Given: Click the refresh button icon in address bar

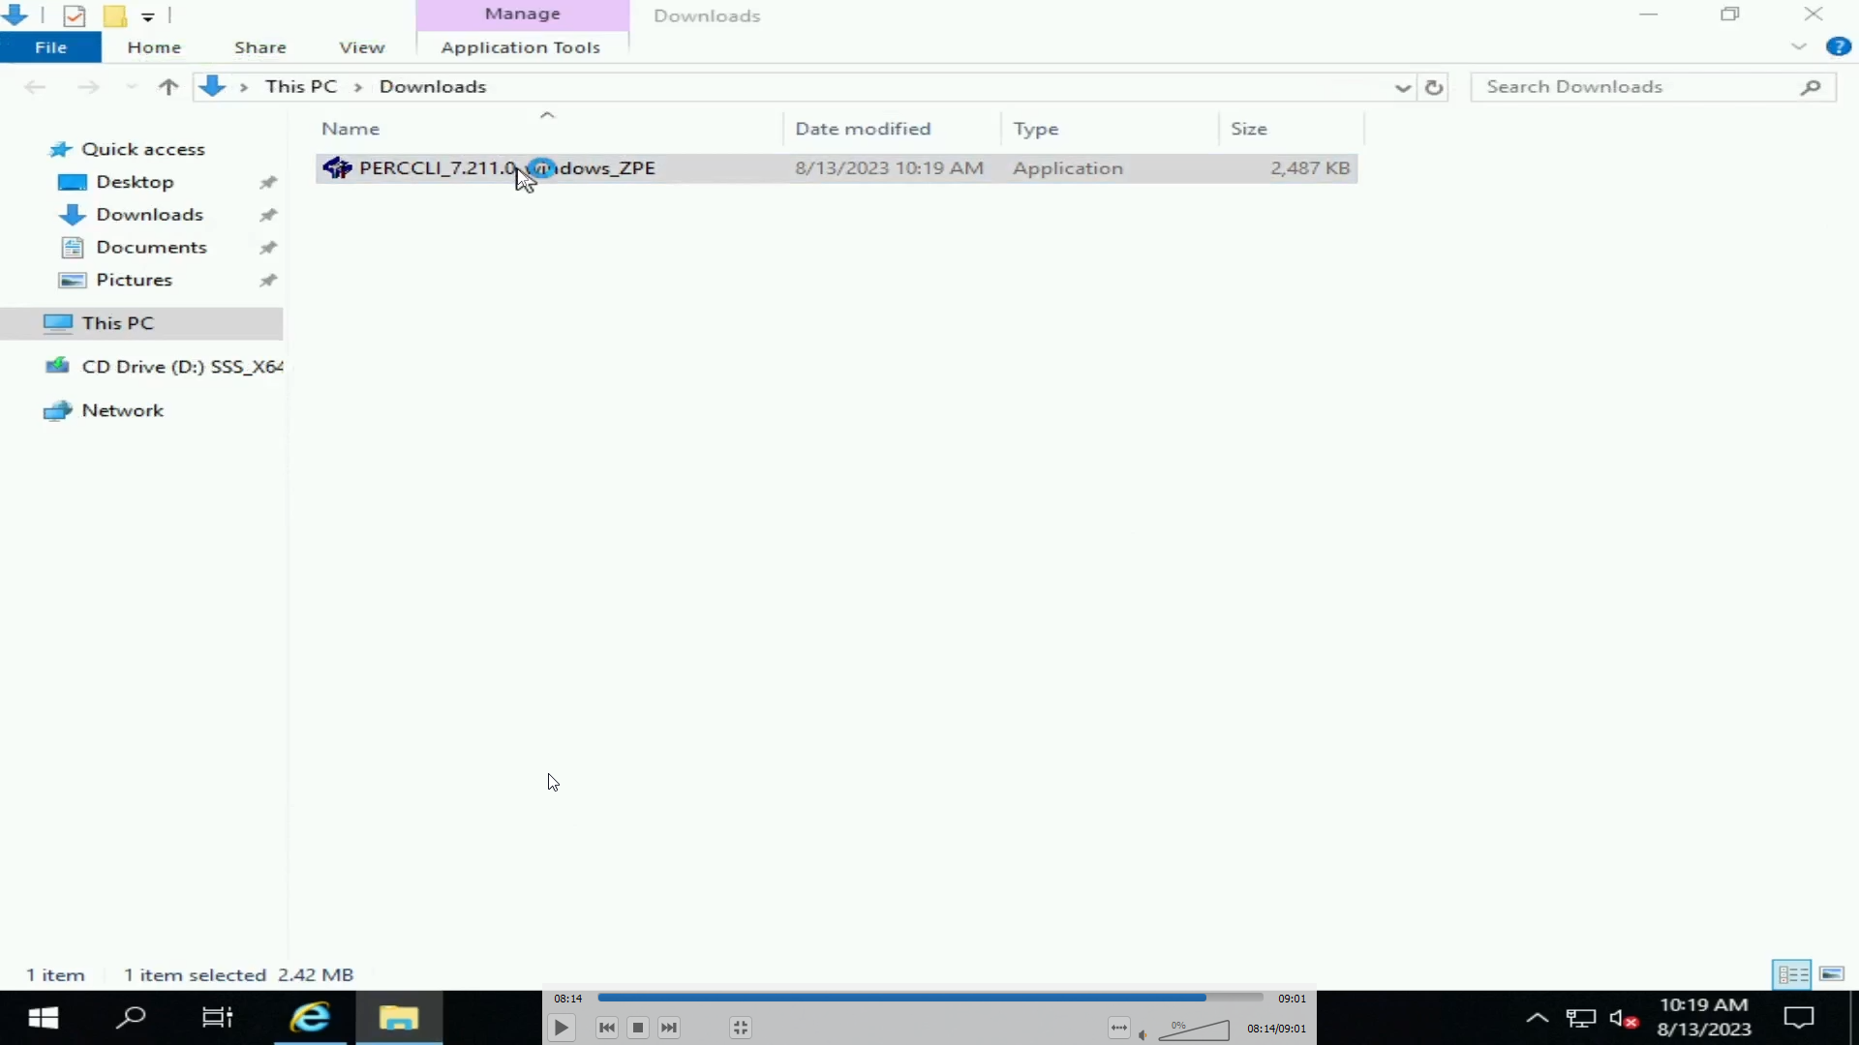Looking at the screenshot, I should coord(1434,85).
